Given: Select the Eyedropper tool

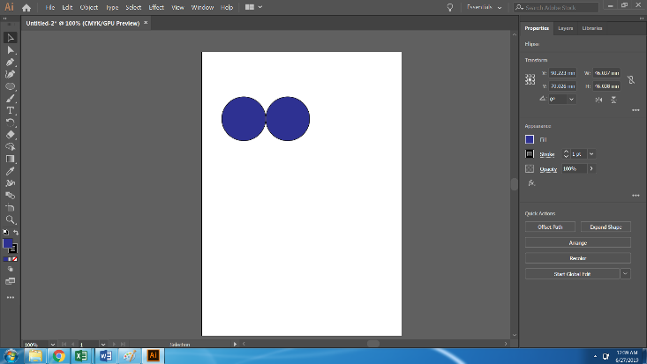Looking at the screenshot, I should (11, 171).
